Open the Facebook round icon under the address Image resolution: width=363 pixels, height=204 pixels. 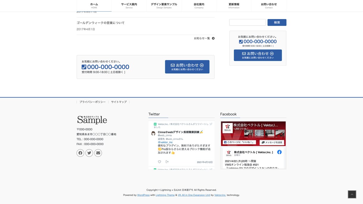[80, 153]
